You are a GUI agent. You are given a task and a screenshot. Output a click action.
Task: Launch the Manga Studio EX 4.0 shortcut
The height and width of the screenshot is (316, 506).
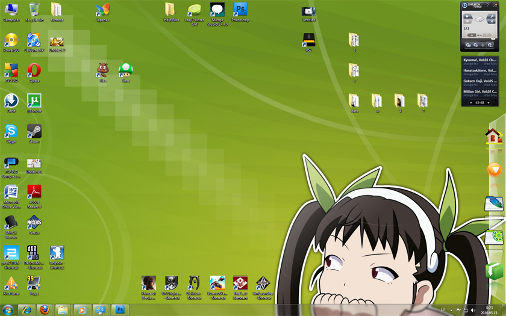pyautogui.click(x=217, y=14)
